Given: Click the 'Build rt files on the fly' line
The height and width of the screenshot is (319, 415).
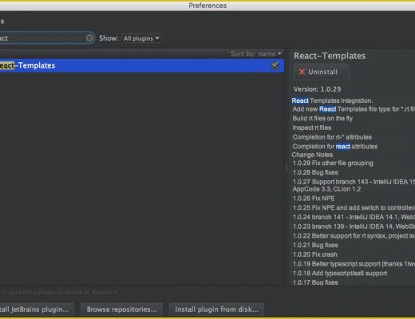Looking at the screenshot, I should pos(322,118).
